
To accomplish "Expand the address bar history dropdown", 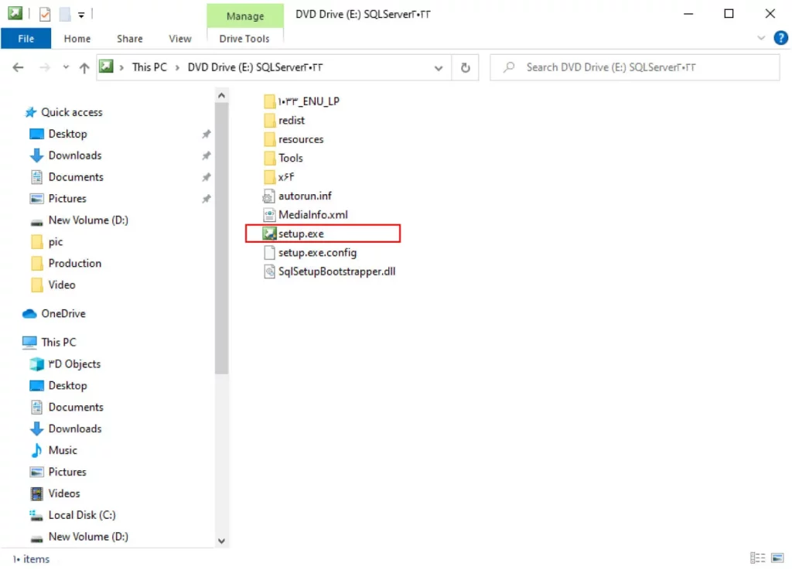I will click(439, 67).
